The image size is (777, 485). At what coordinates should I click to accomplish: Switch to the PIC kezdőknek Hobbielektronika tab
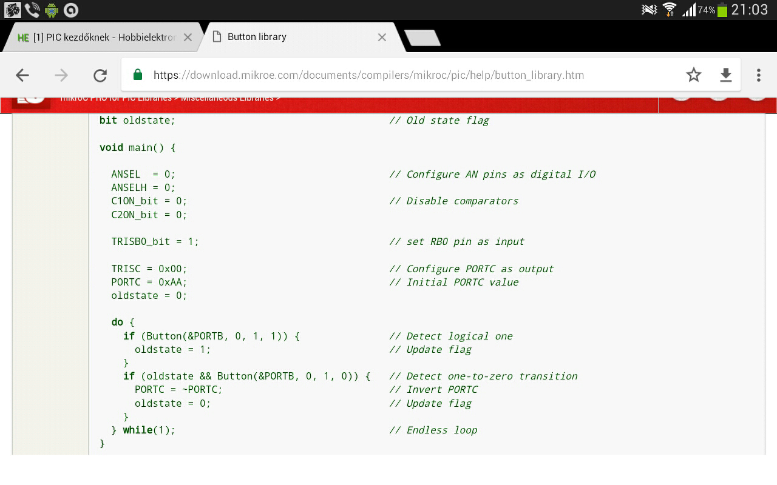point(104,37)
